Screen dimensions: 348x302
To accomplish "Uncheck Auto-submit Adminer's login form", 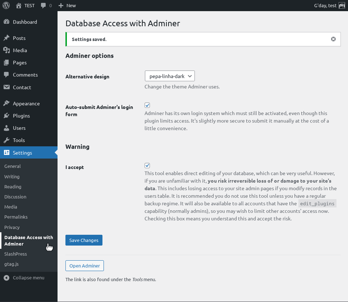I will [147, 105].
